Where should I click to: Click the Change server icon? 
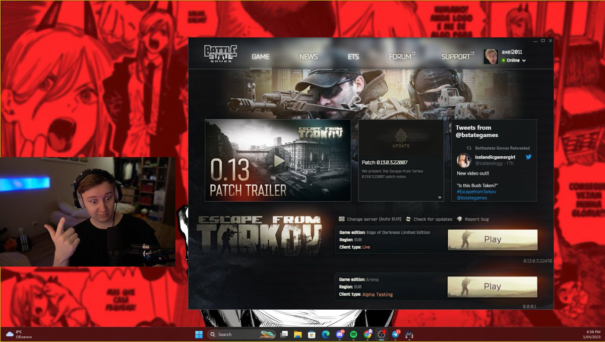342,219
